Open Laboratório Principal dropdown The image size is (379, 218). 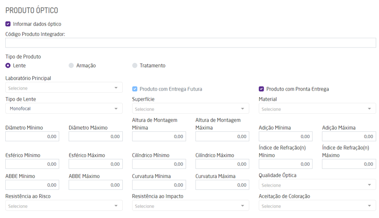64,88
